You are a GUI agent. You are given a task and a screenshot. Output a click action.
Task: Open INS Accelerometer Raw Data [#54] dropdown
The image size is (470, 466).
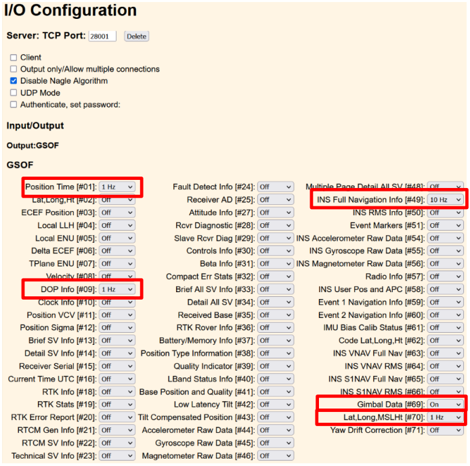click(446, 238)
